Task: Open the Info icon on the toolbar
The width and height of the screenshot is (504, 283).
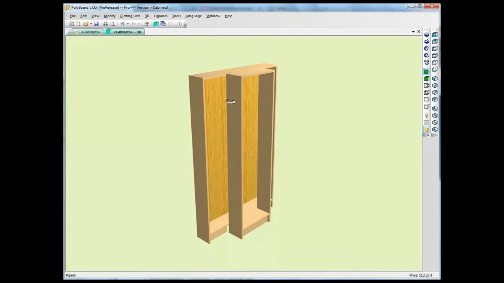Action: (x=179, y=24)
